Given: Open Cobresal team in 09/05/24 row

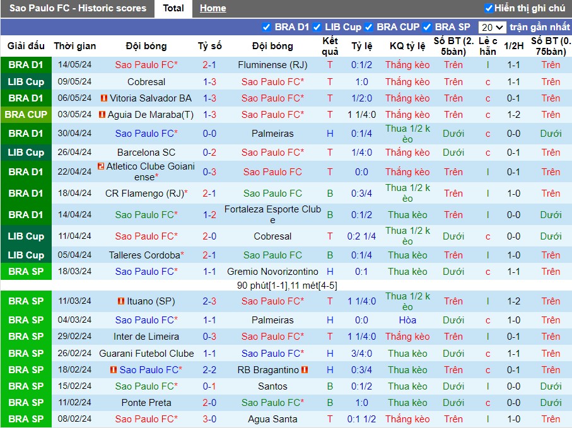Looking at the screenshot, I should click(146, 82).
